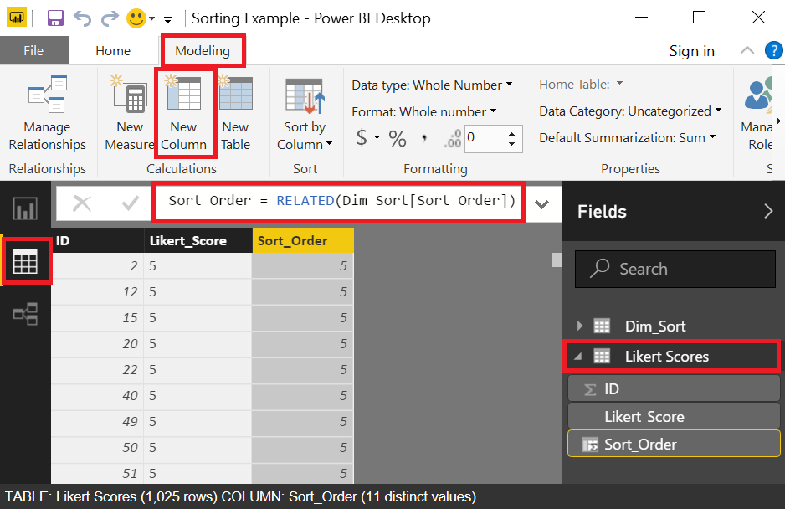Open the Model view
Viewport: 785px width, 509px height.
click(28, 314)
